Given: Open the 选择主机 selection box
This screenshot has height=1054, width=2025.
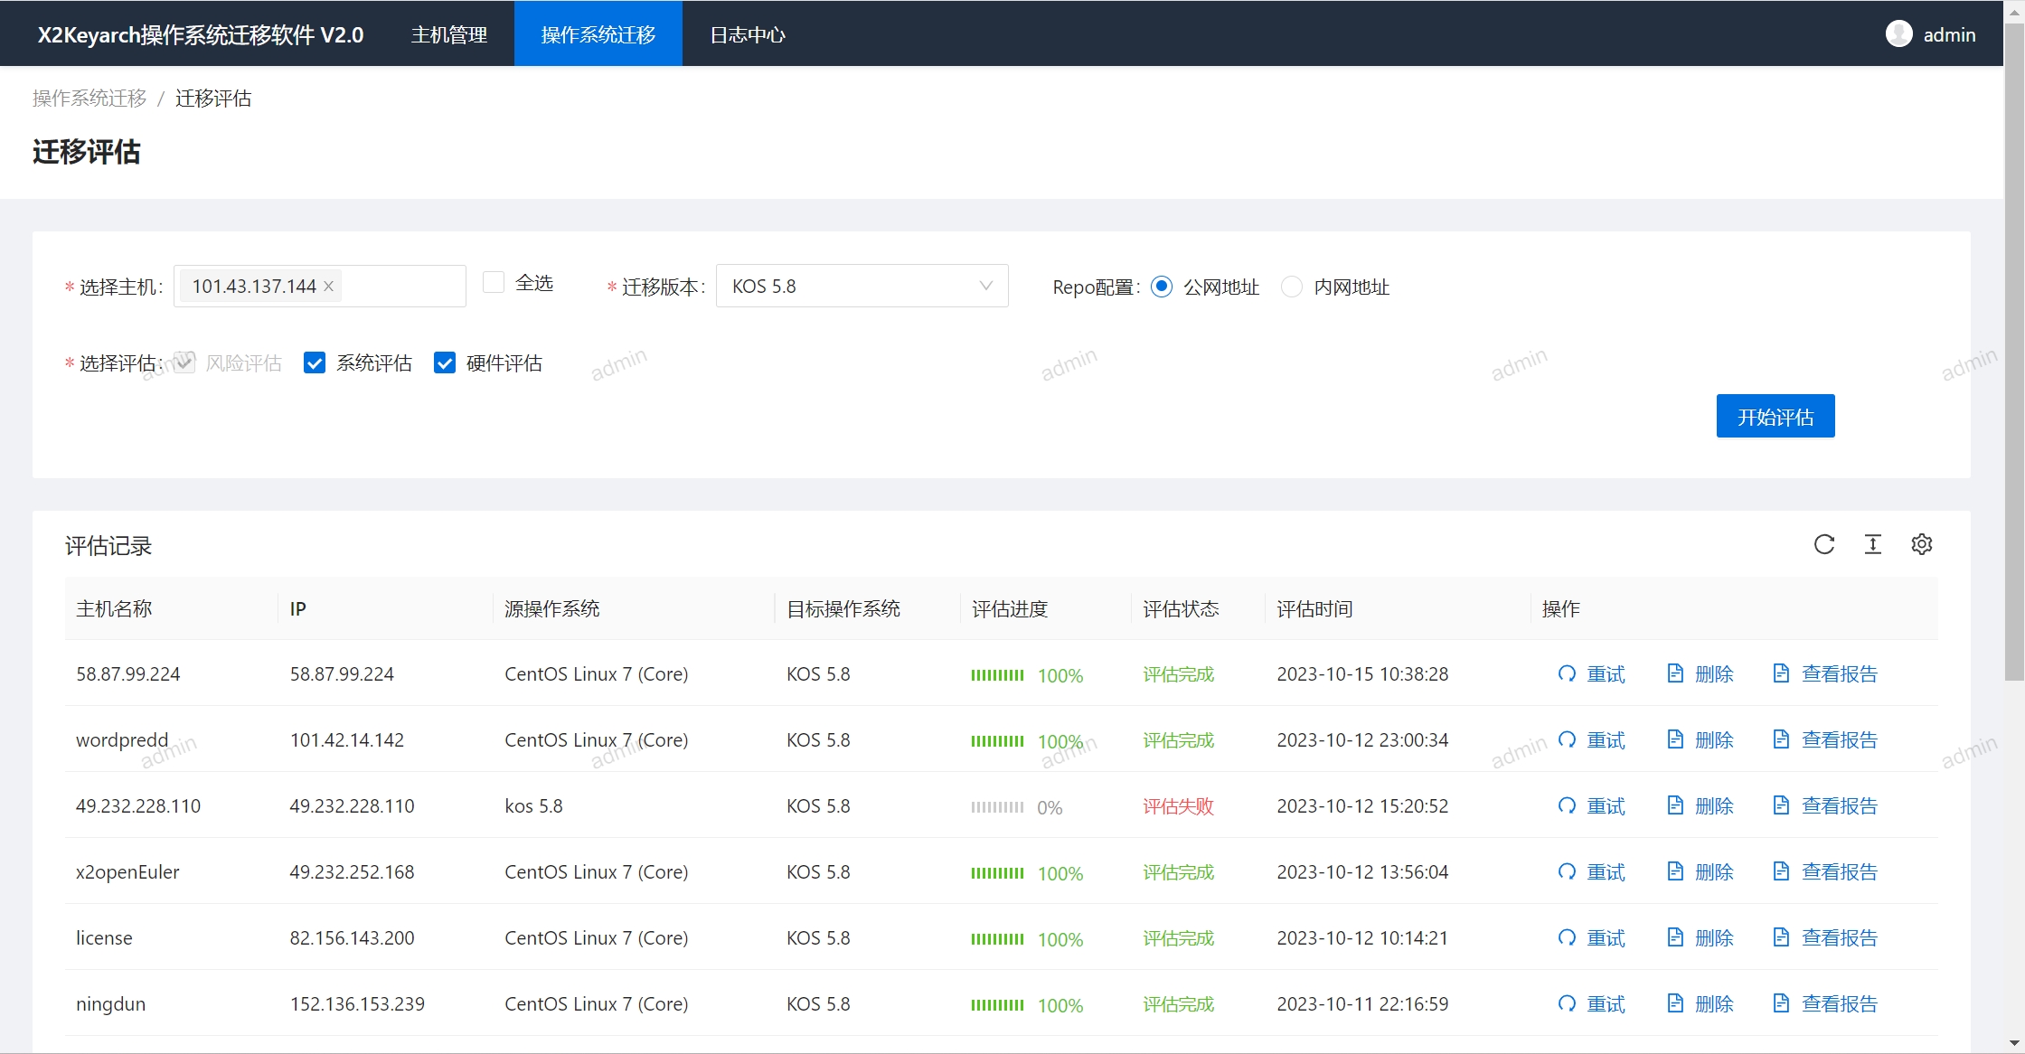Looking at the screenshot, I should [402, 287].
